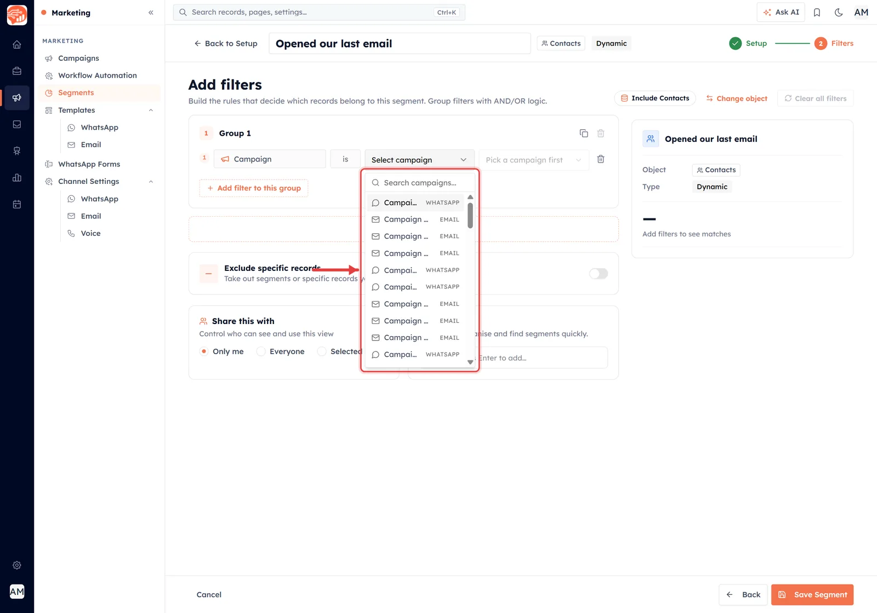The image size is (877, 613).
Task: Delete Group 1 with the header trash icon
Action: 601,133
